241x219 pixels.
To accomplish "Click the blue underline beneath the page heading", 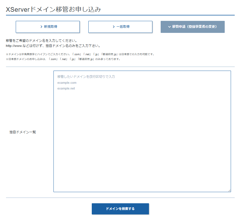I will (x=120, y=15).
